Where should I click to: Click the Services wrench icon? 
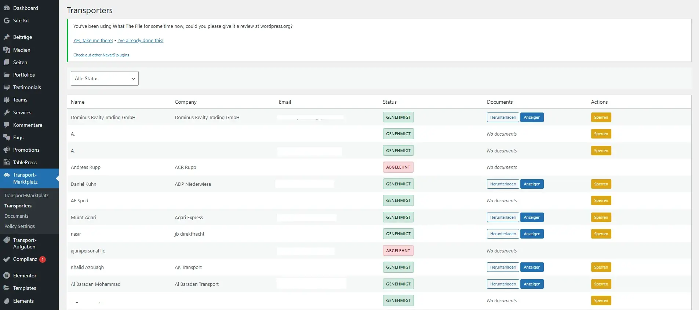tap(7, 112)
